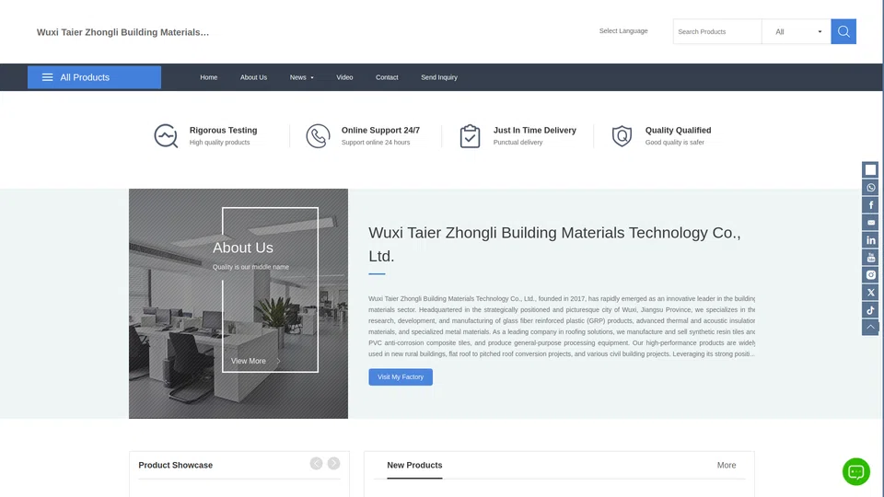Expand the search category All dropdown
Image resolution: width=884 pixels, height=497 pixels.
coord(796,31)
